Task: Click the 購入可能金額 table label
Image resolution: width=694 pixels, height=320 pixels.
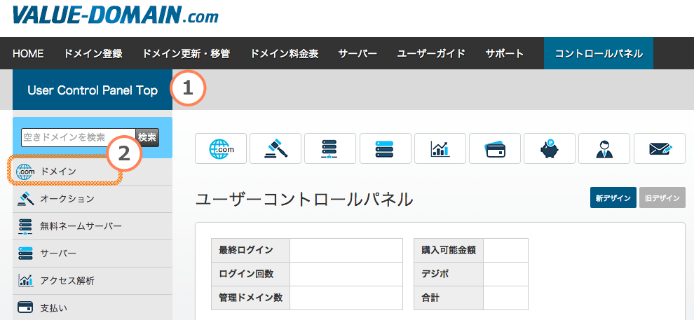Action: point(449,250)
